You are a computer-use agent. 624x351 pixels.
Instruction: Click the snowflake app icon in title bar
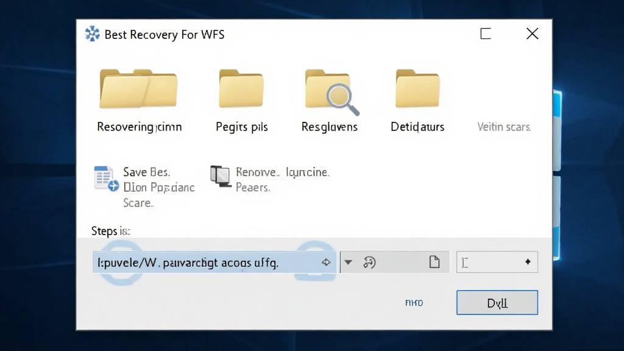pyautogui.click(x=93, y=34)
